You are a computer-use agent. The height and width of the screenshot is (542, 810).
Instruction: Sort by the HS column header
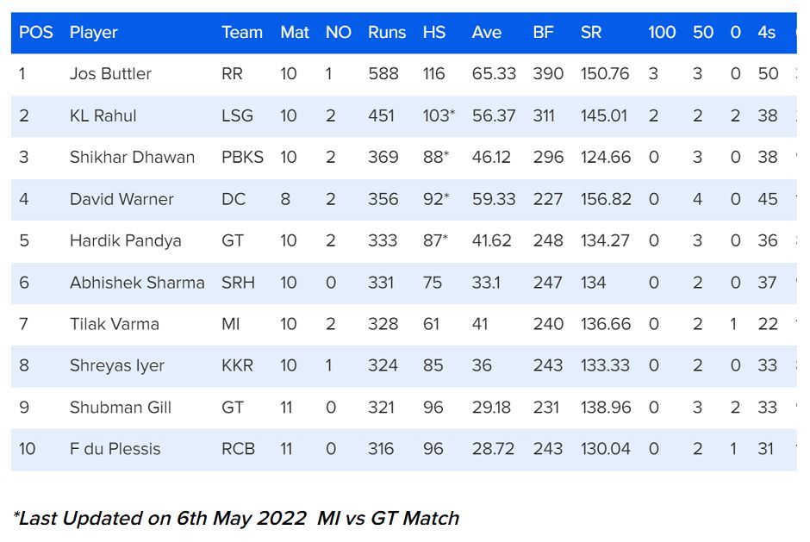point(434,33)
